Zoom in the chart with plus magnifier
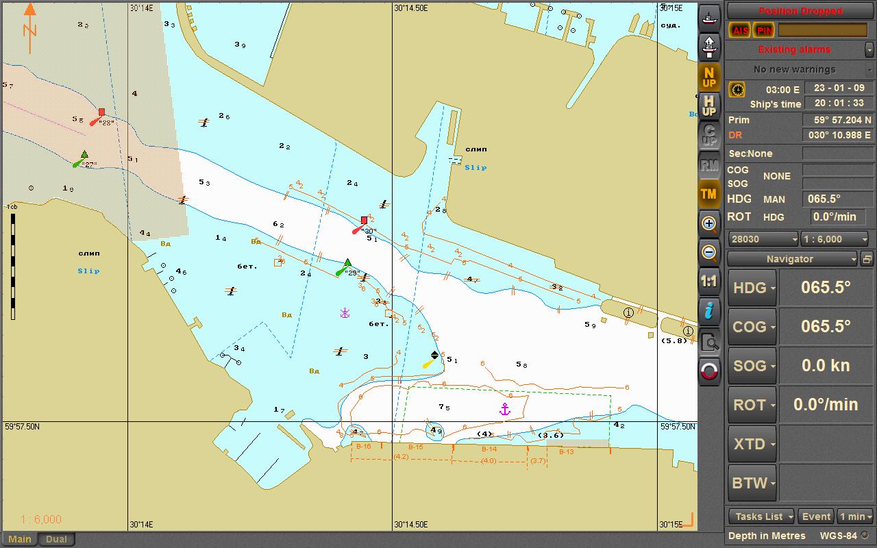The height and width of the screenshot is (548, 877). [x=709, y=223]
